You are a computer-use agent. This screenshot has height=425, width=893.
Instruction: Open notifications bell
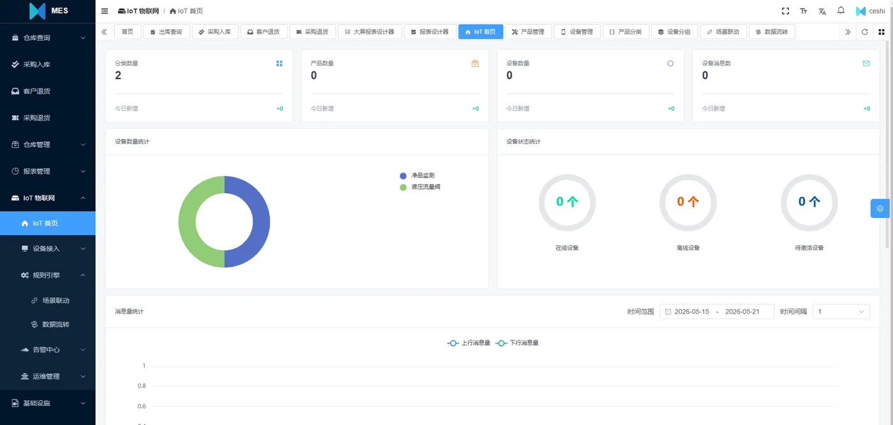[841, 11]
